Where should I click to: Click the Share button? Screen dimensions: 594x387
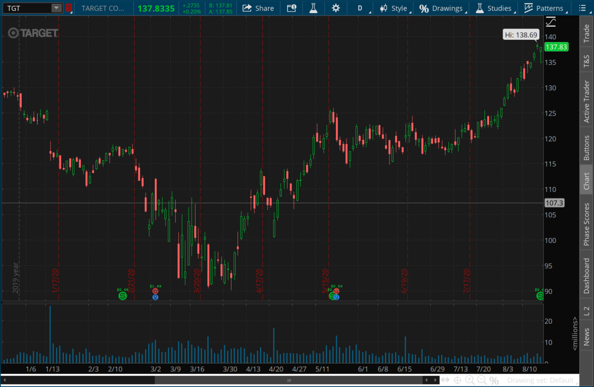(x=258, y=8)
